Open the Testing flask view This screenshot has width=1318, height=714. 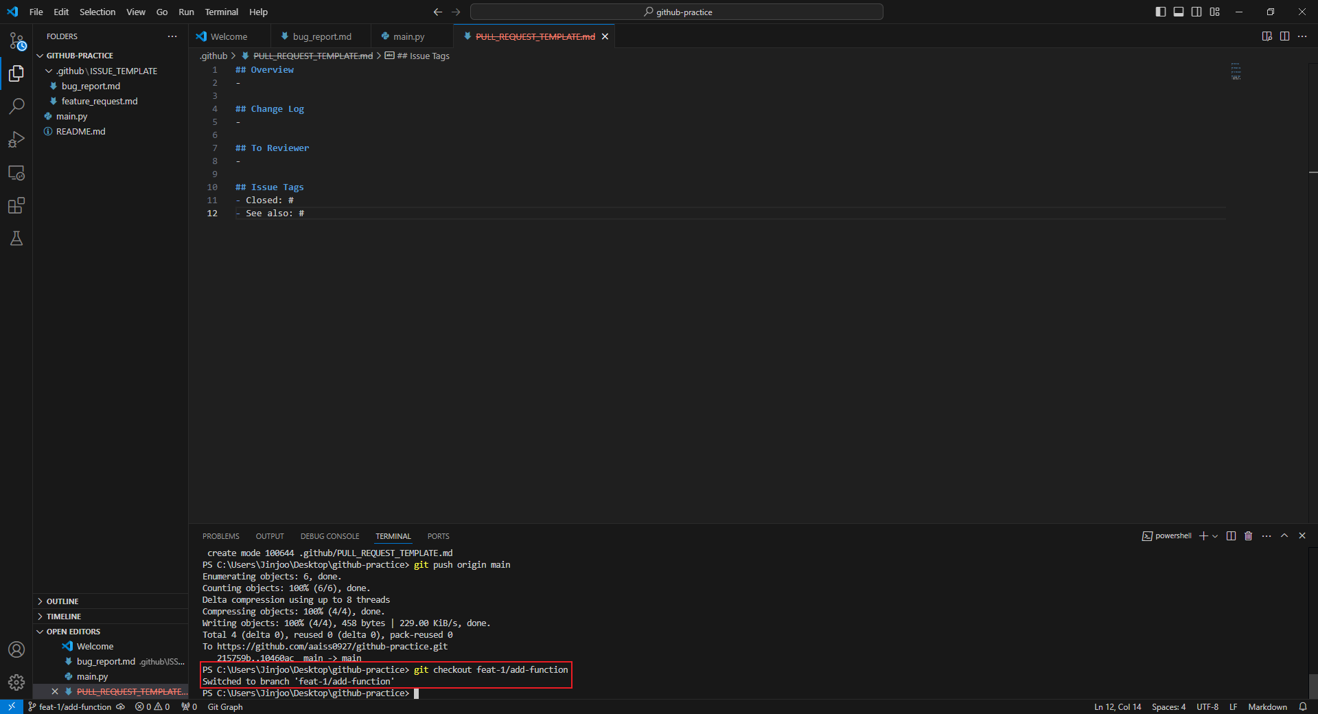pos(16,238)
